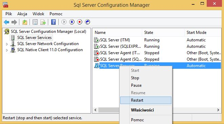Click the SQL Native Client 11.0 icon
This screenshot has width=224, height=124.
(13, 50)
